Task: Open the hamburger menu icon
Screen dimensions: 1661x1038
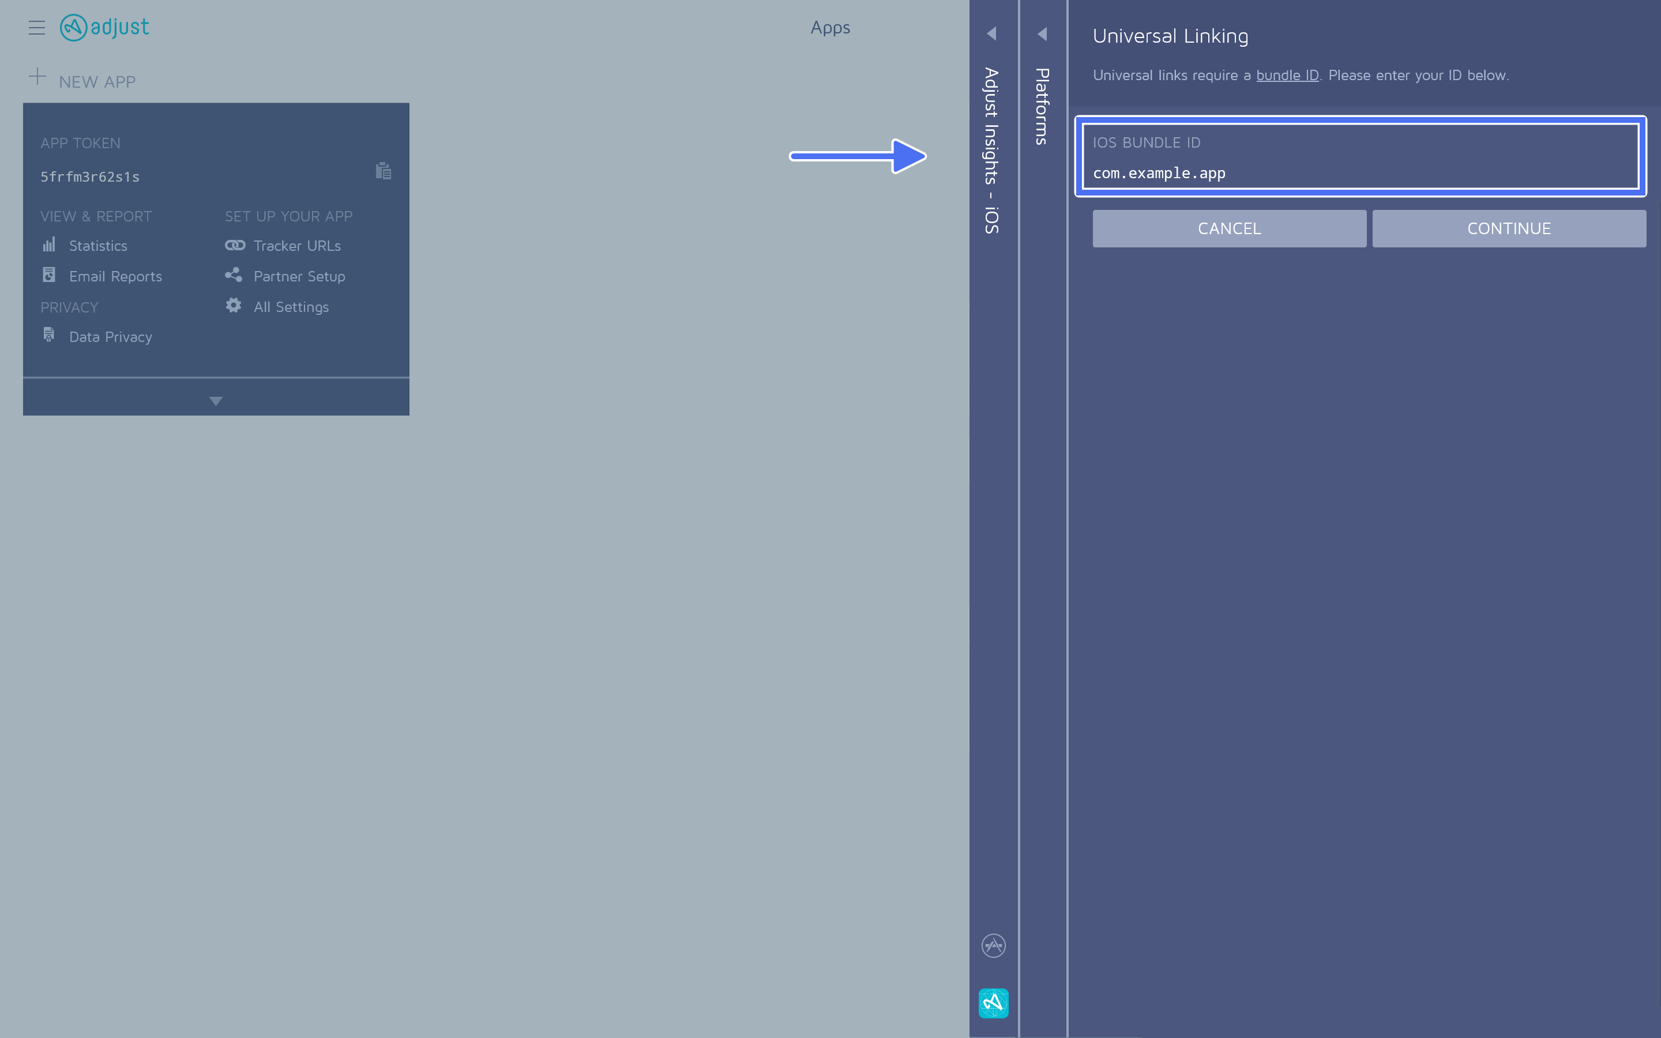Action: click(36, 28)
